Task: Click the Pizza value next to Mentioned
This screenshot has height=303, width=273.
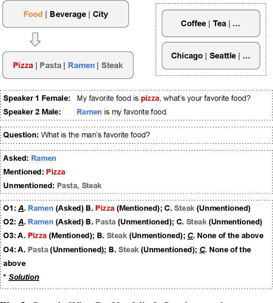Action: point(55,172)
